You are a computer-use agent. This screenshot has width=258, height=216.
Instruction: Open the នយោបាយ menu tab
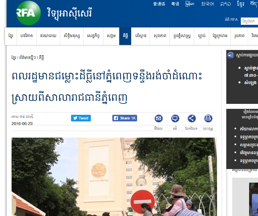coord(48,36)
